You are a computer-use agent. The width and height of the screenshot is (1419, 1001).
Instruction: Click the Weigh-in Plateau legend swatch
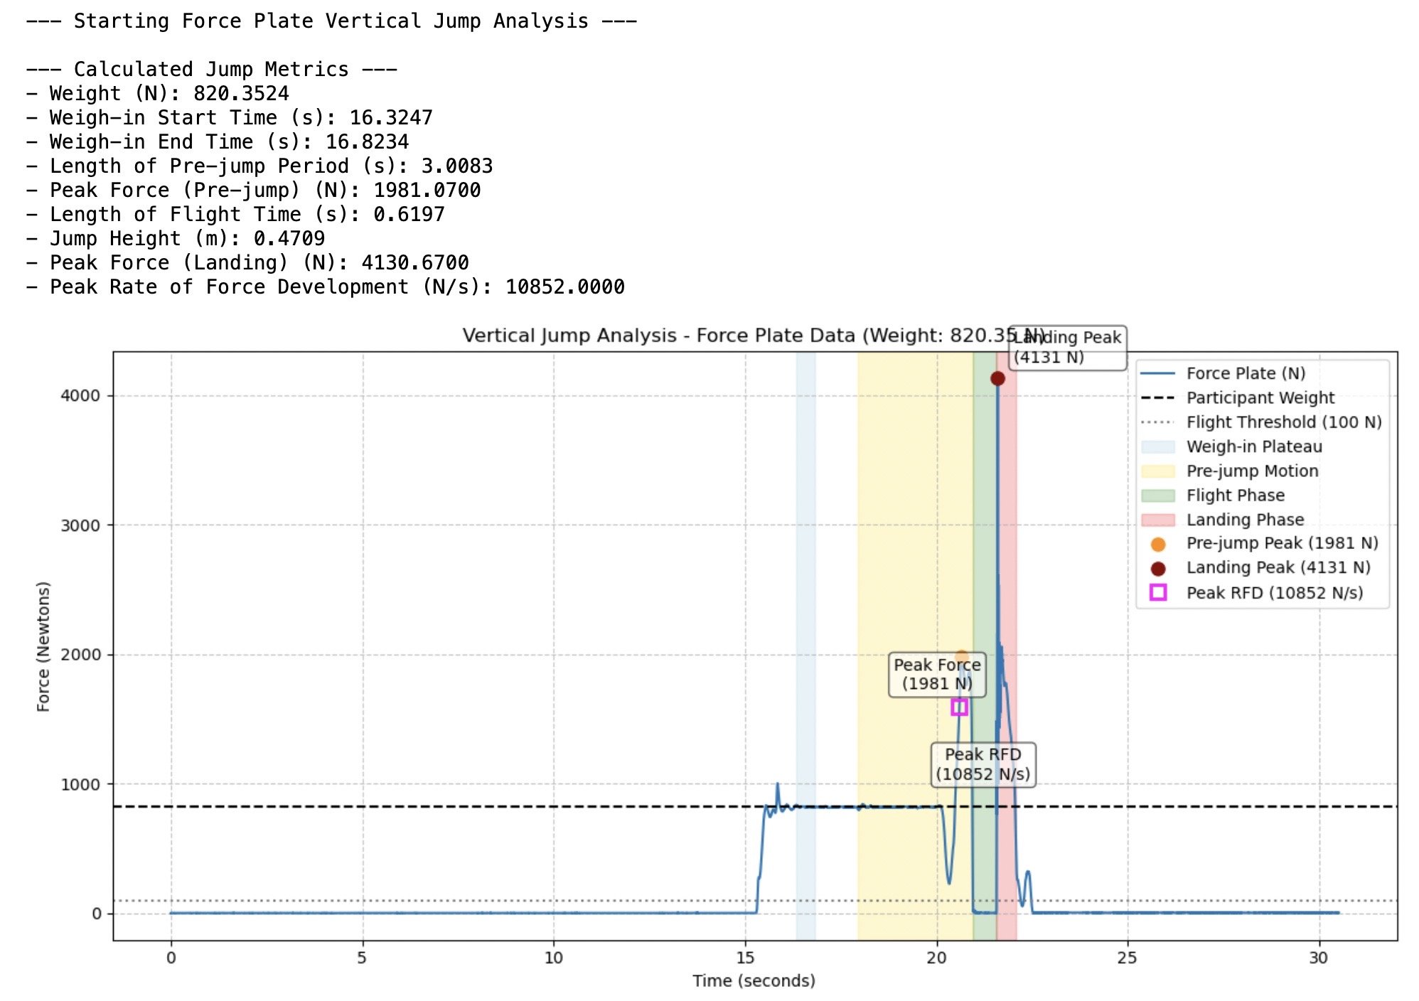click(x=1157, y=447)
